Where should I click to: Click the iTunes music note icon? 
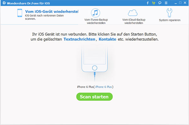tap(95, 13)
